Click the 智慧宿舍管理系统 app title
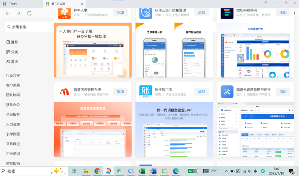 click(87, 89)
